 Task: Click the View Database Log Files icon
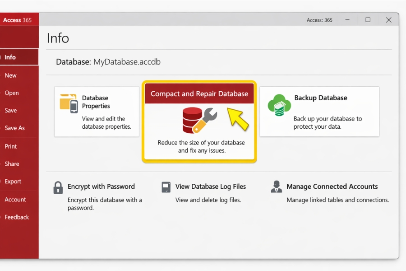click(166, 187)
